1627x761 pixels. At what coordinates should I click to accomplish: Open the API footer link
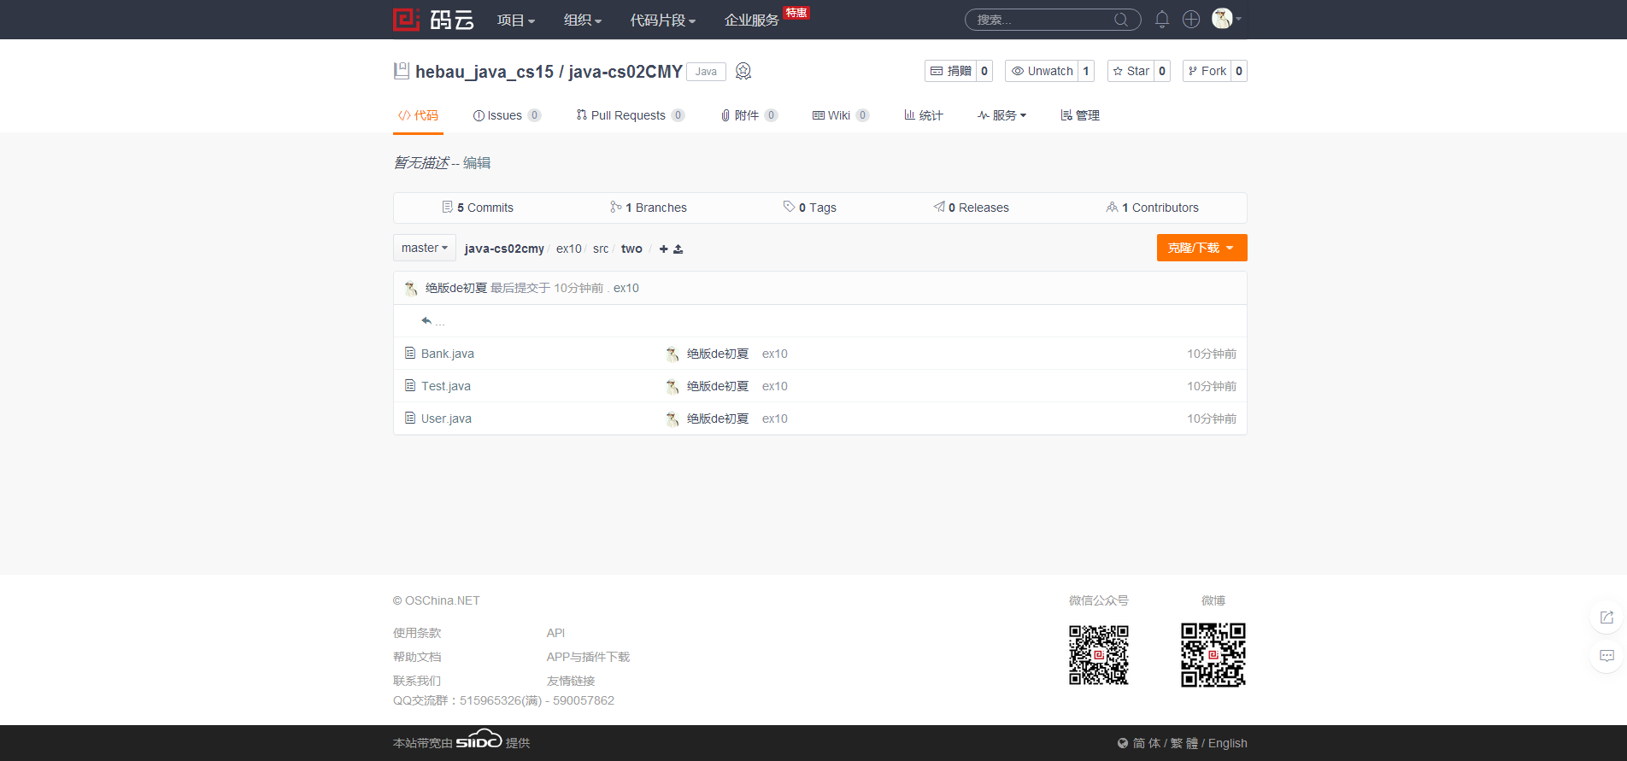point(556,633)
